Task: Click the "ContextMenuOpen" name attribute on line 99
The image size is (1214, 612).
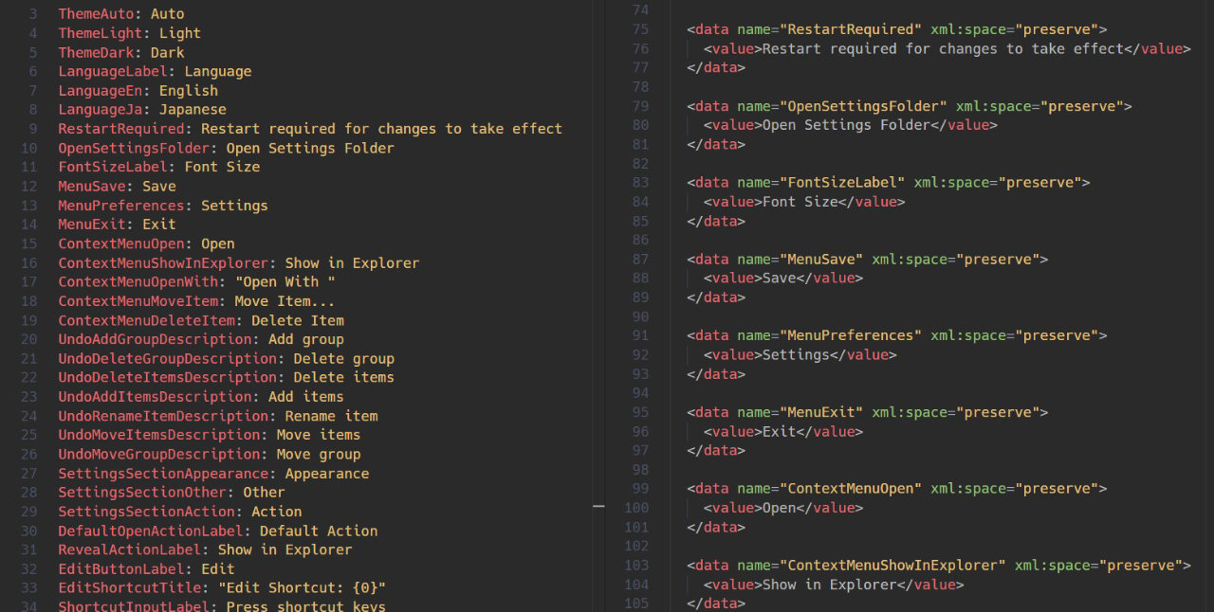Action: coord(851,489)
